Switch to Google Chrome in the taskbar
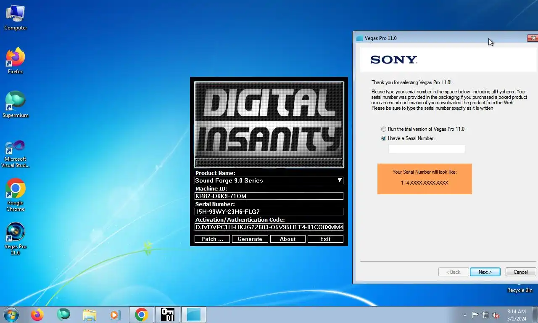This screenshot has height=323, width=538. [142, 315]
